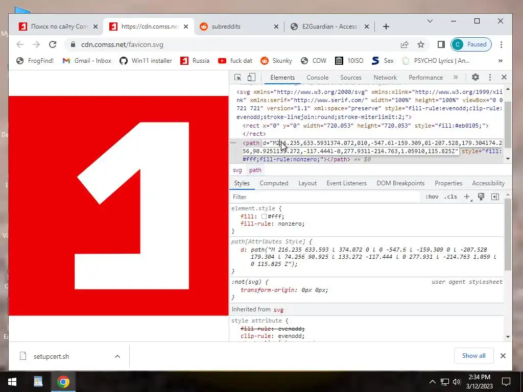This screenshot has width=523, height=392.
Task: Expand more DevTools tabs chevron
Action: click(x=456, y=78)
